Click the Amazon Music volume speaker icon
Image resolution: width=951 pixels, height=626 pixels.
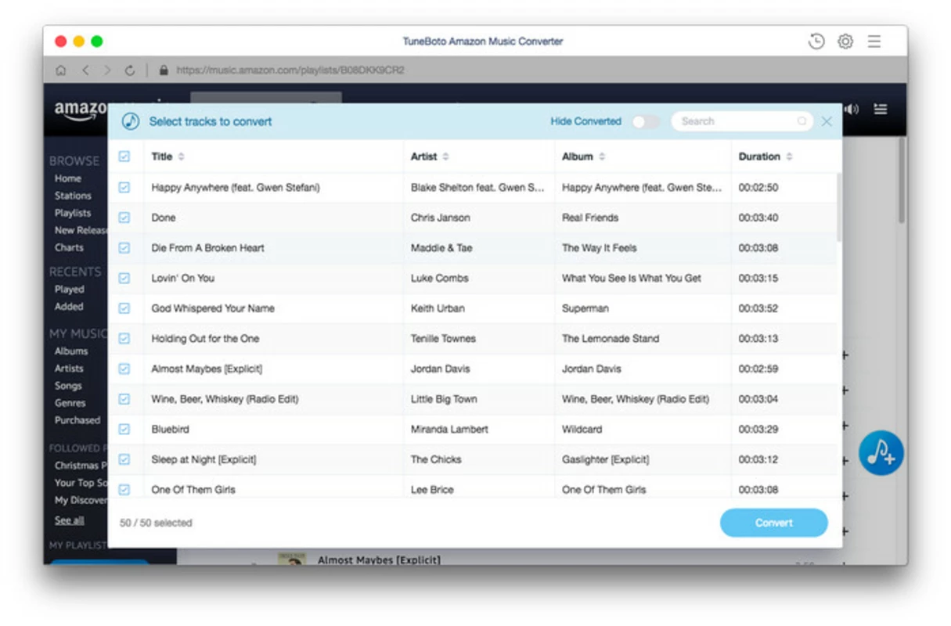point(852,110)
